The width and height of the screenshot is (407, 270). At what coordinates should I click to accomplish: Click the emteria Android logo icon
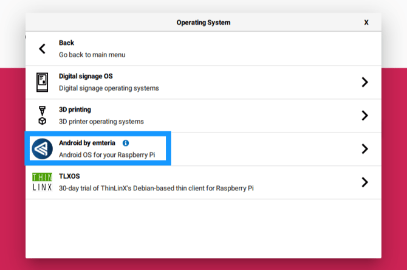[x=42, y=148]
